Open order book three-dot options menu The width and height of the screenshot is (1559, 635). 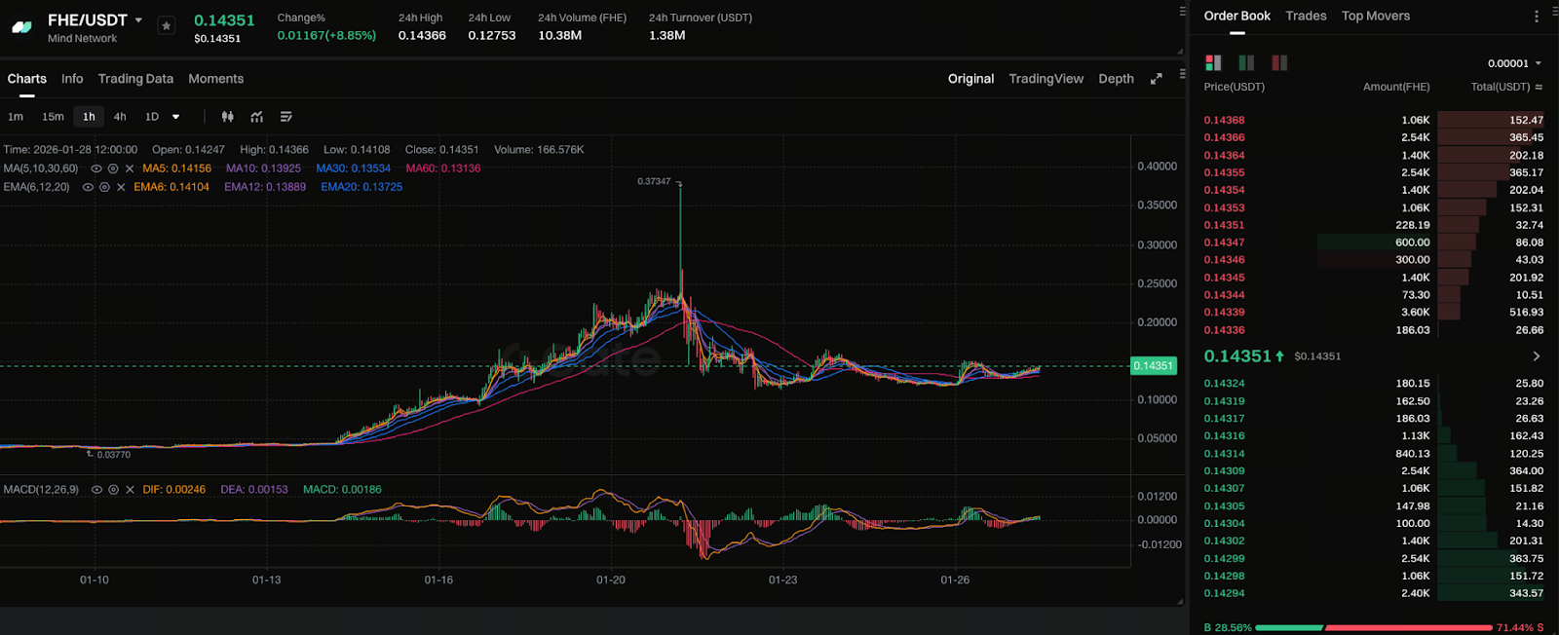1537,17
